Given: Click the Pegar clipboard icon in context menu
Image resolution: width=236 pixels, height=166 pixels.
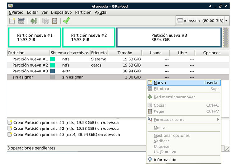Looking at the screenshot, I should tap(150, 111).
